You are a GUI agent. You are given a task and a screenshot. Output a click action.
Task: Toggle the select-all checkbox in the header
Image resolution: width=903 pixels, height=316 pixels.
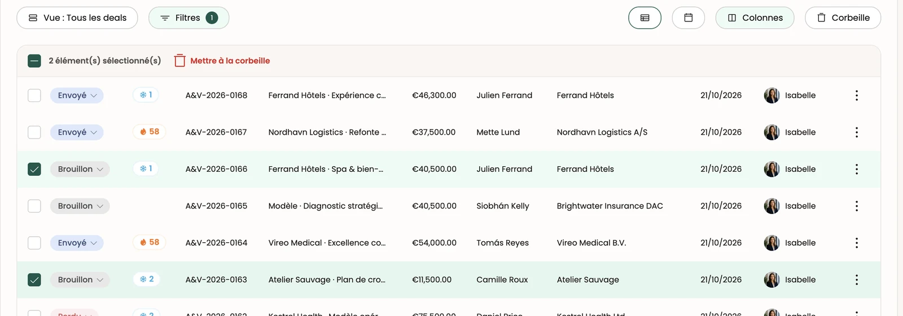coord(34,61)
